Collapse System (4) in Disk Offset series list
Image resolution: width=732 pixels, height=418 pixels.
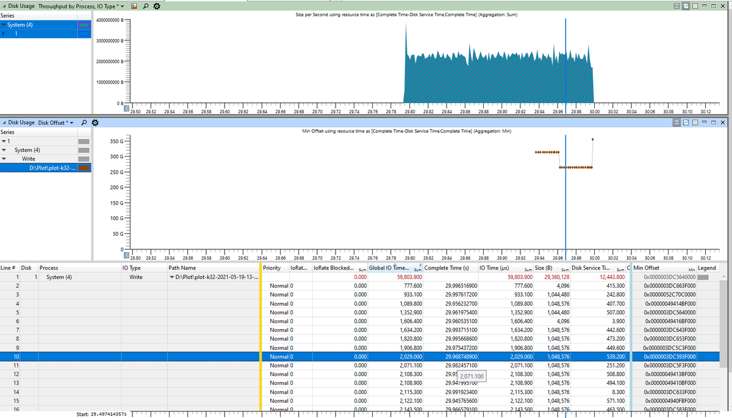tap(4, 150)
